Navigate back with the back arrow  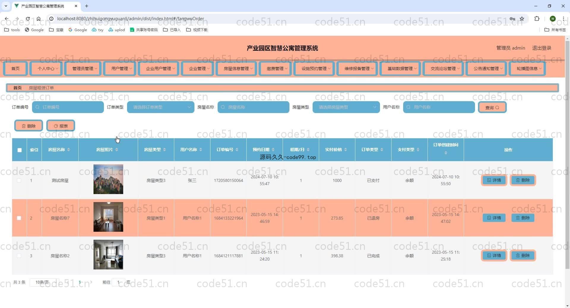click(7, 19)
